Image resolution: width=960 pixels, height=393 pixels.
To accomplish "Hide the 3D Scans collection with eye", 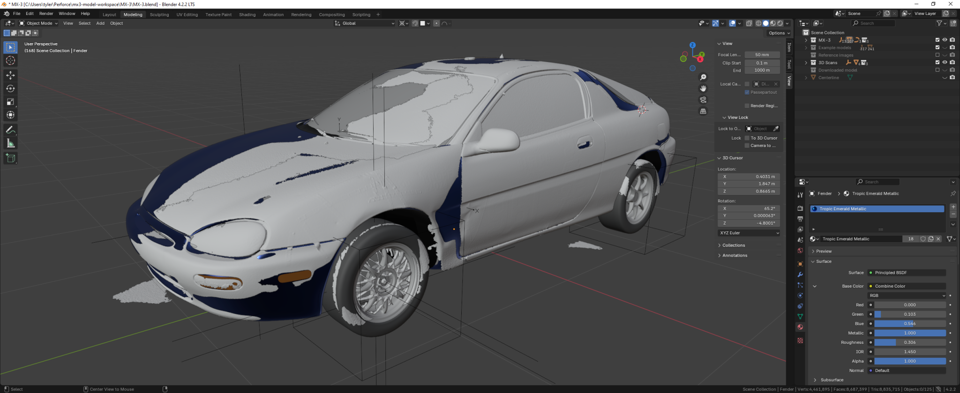I will coord(945,62).
